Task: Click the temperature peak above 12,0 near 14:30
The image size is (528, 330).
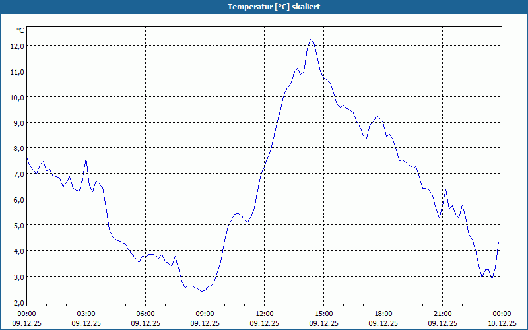Action: coord(310,40)
